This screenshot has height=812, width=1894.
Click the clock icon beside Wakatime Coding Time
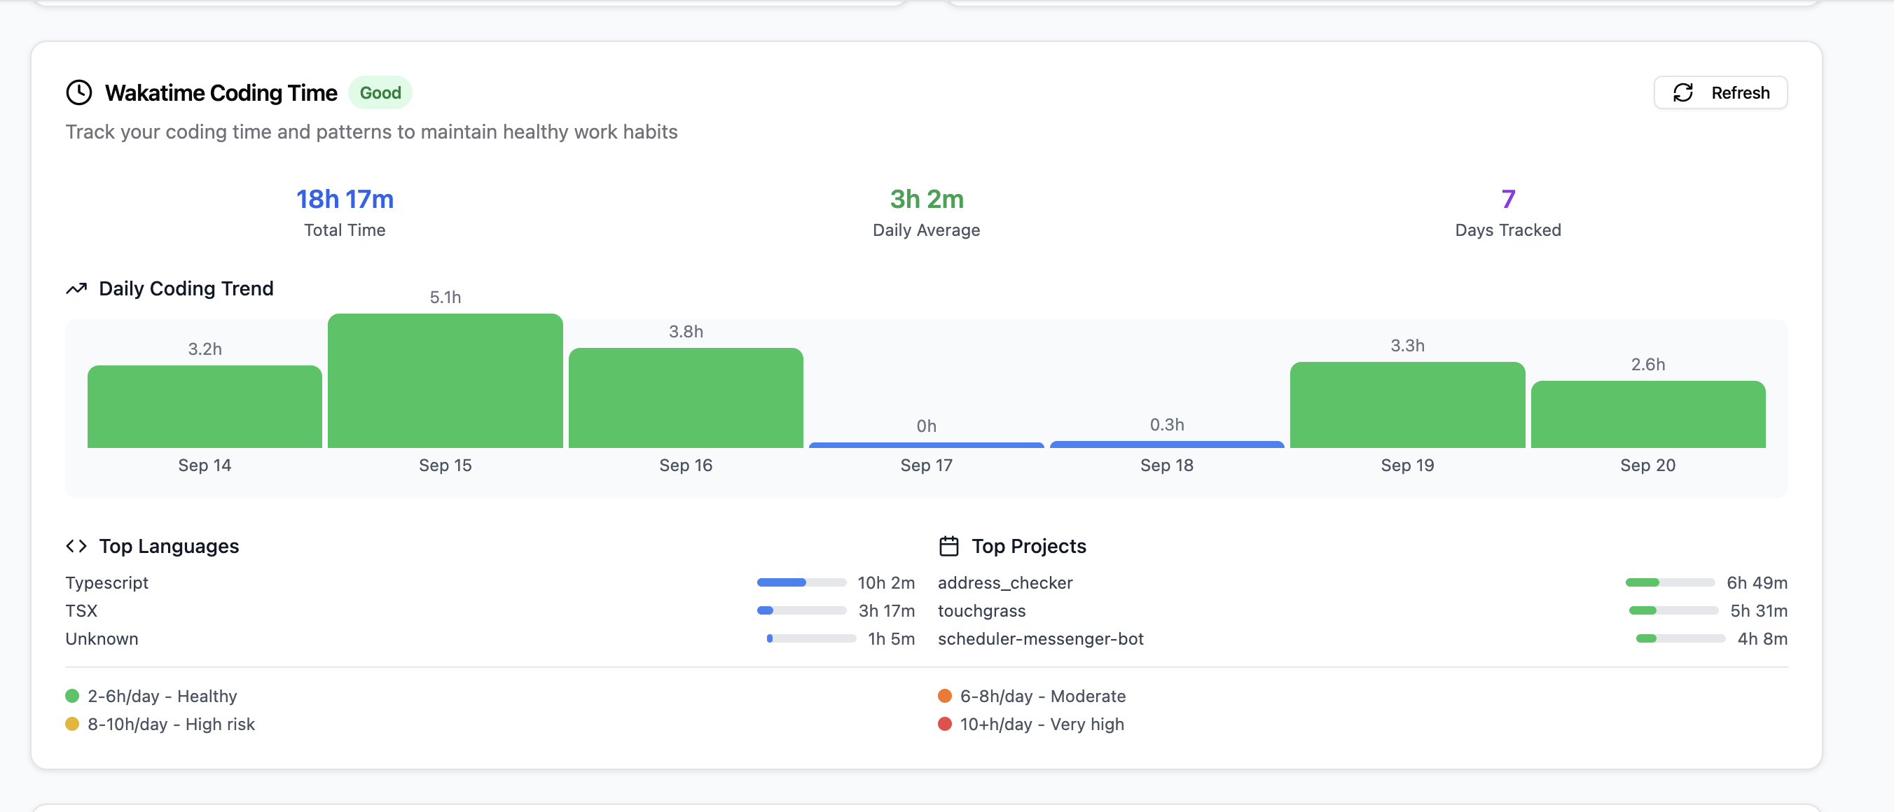[78, 92]
